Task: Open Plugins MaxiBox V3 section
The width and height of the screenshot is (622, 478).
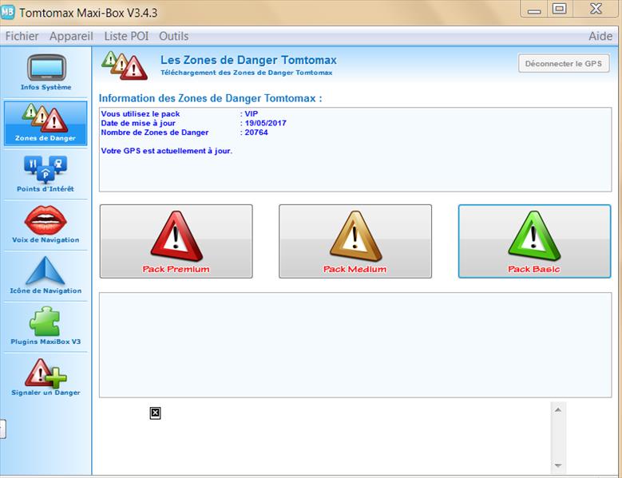Action: click(46, 326)
